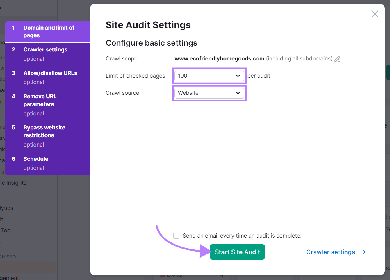Screen dimensions: 390x280
Task: Click the 'Crawl source' label
Action: tap(122, 93)
